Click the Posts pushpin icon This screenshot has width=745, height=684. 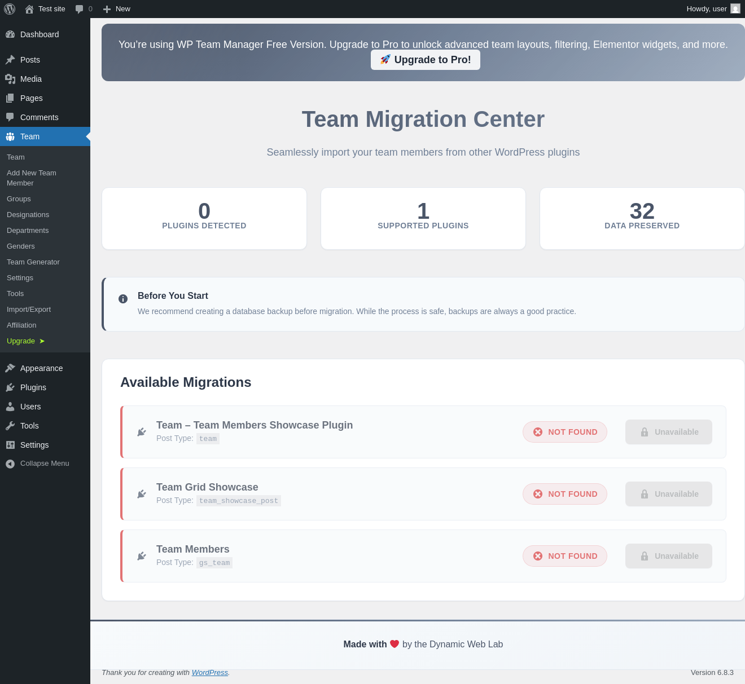click(10, 60)
